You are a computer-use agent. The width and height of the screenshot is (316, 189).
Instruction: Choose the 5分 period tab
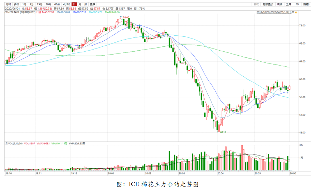[31, 4]
